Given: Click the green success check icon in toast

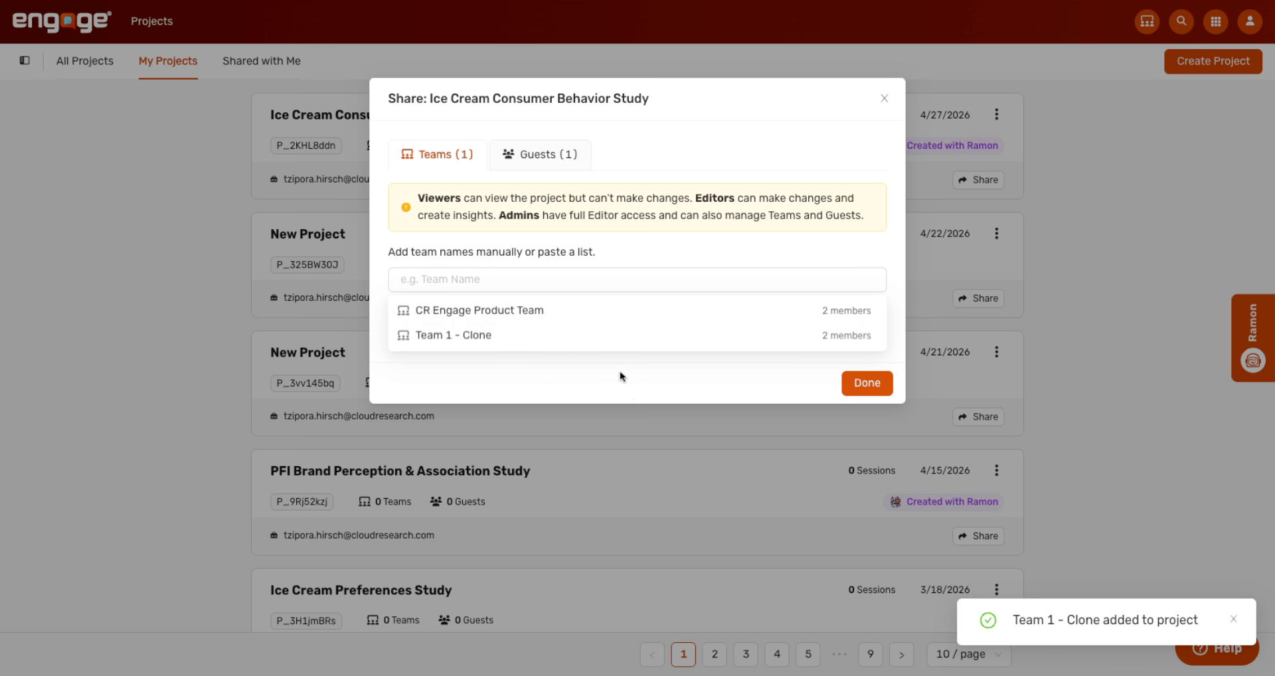Looking at the screenshot, I should pos(987,620).
